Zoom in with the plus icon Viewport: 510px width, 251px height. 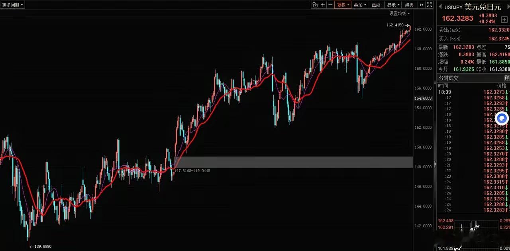tap(323, 5)
